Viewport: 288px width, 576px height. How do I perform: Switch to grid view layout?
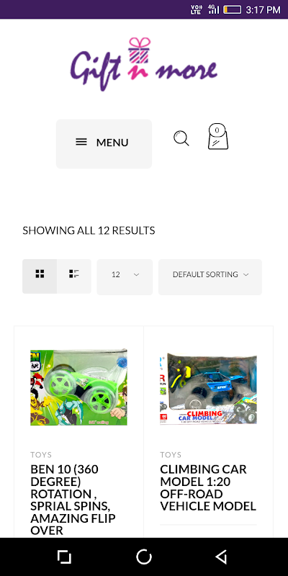pos(40,274)
